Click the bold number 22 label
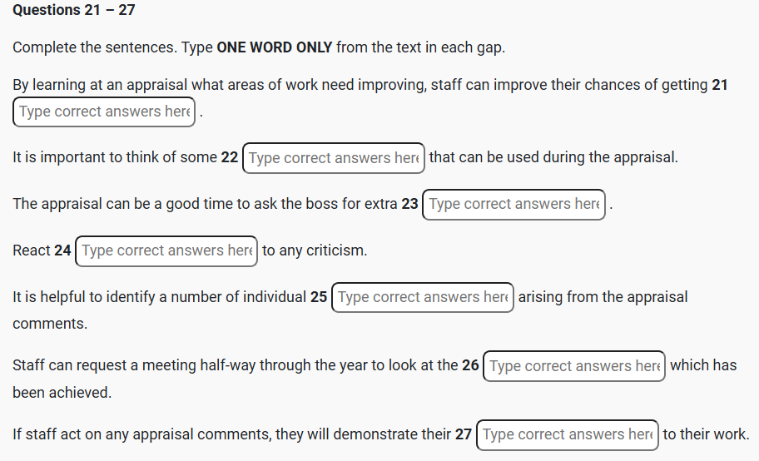The height and width of the screenshot is (461, 759). click(x=230, y=158)
